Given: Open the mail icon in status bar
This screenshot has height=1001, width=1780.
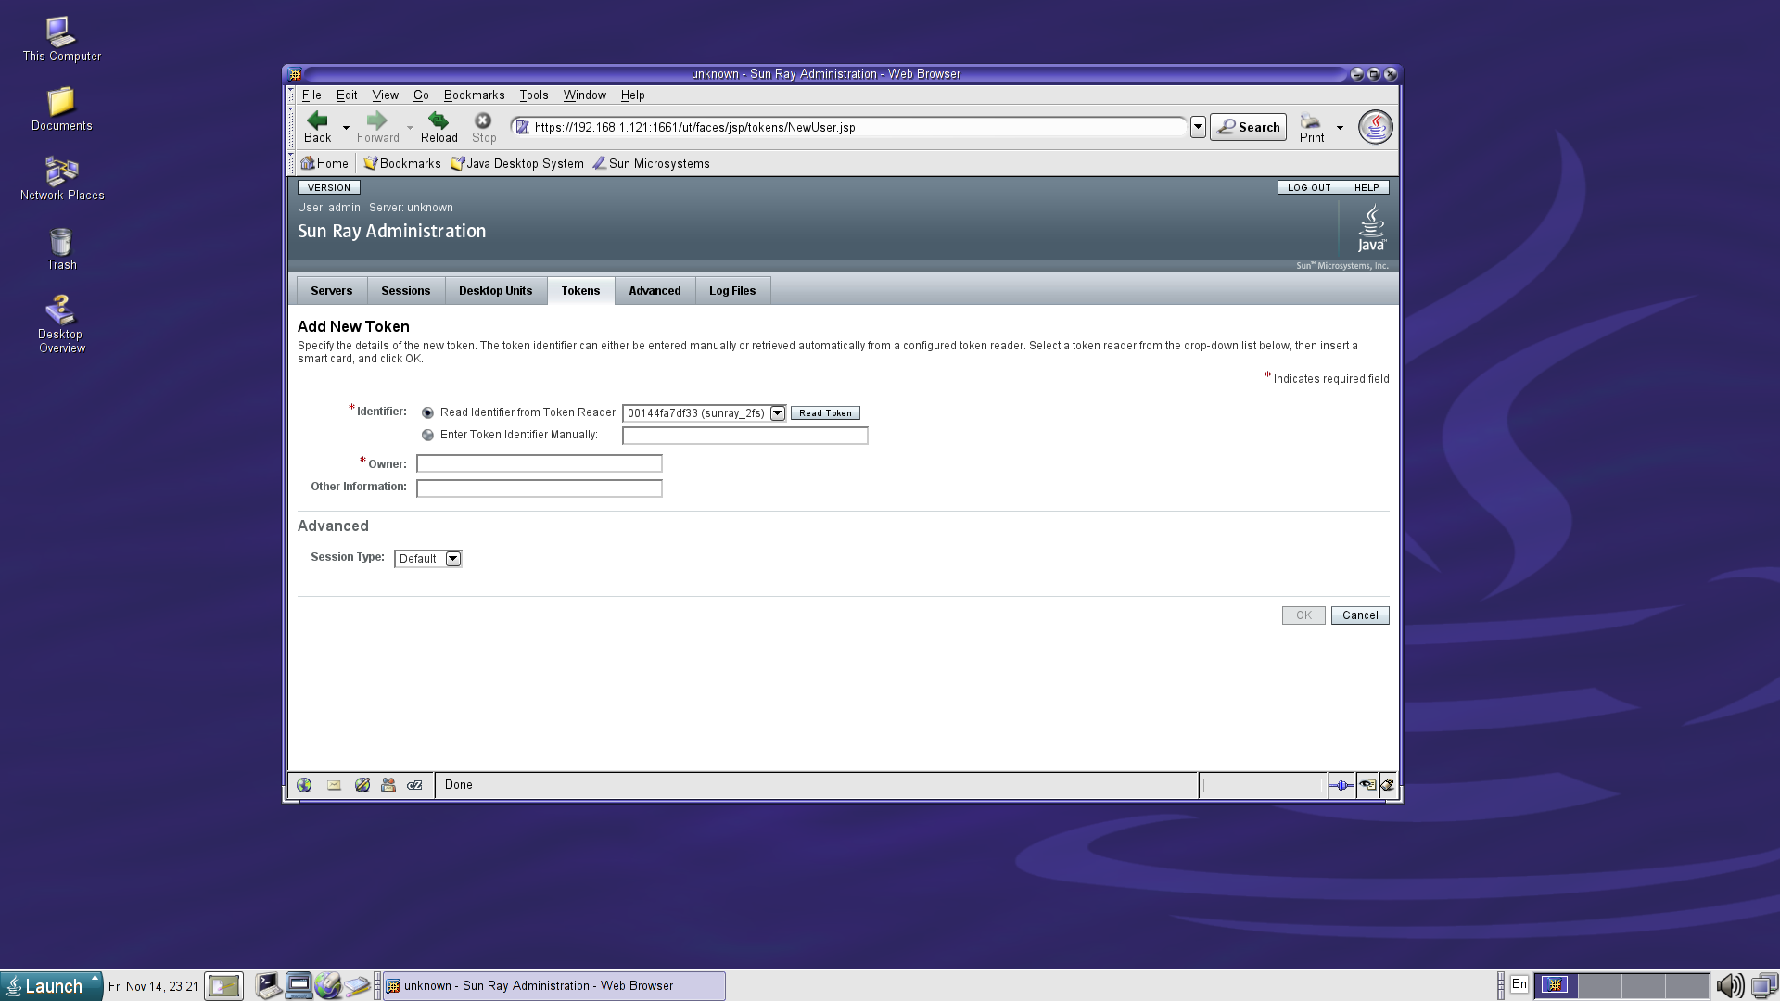Looking at the screenshot, I should (x=334, y=785).
